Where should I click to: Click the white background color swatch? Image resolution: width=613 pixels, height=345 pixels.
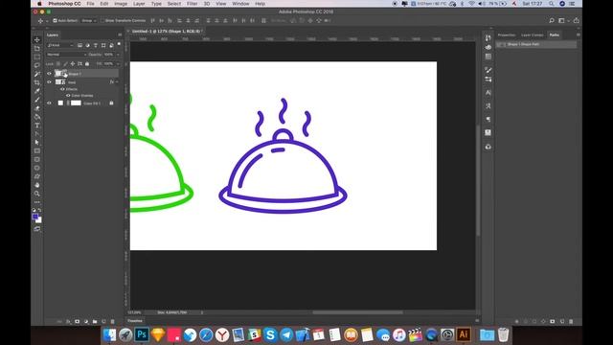pyautogui.click(x=39, y=220)
